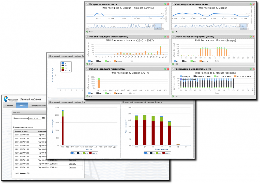Image resolution: width=260 pixels, height=184 pixels.
Task: Click green settings icon on Объем исходящего трафика (вчера)
Action: tap(165, 36)
